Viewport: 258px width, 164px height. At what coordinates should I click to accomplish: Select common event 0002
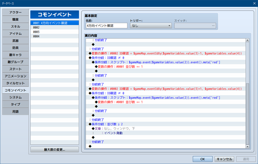(55, 27)
